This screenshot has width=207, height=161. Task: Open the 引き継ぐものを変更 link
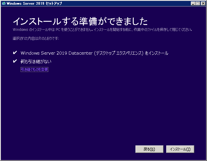click(x=35, y=69)
